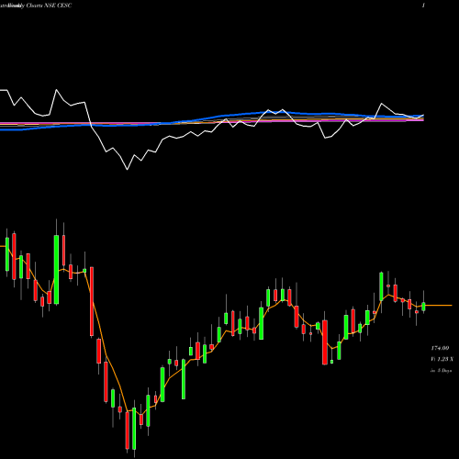Click the lowest red candlestick at chart bottom
This screenshot has width=459, height=459.
(x=128, y=431)
